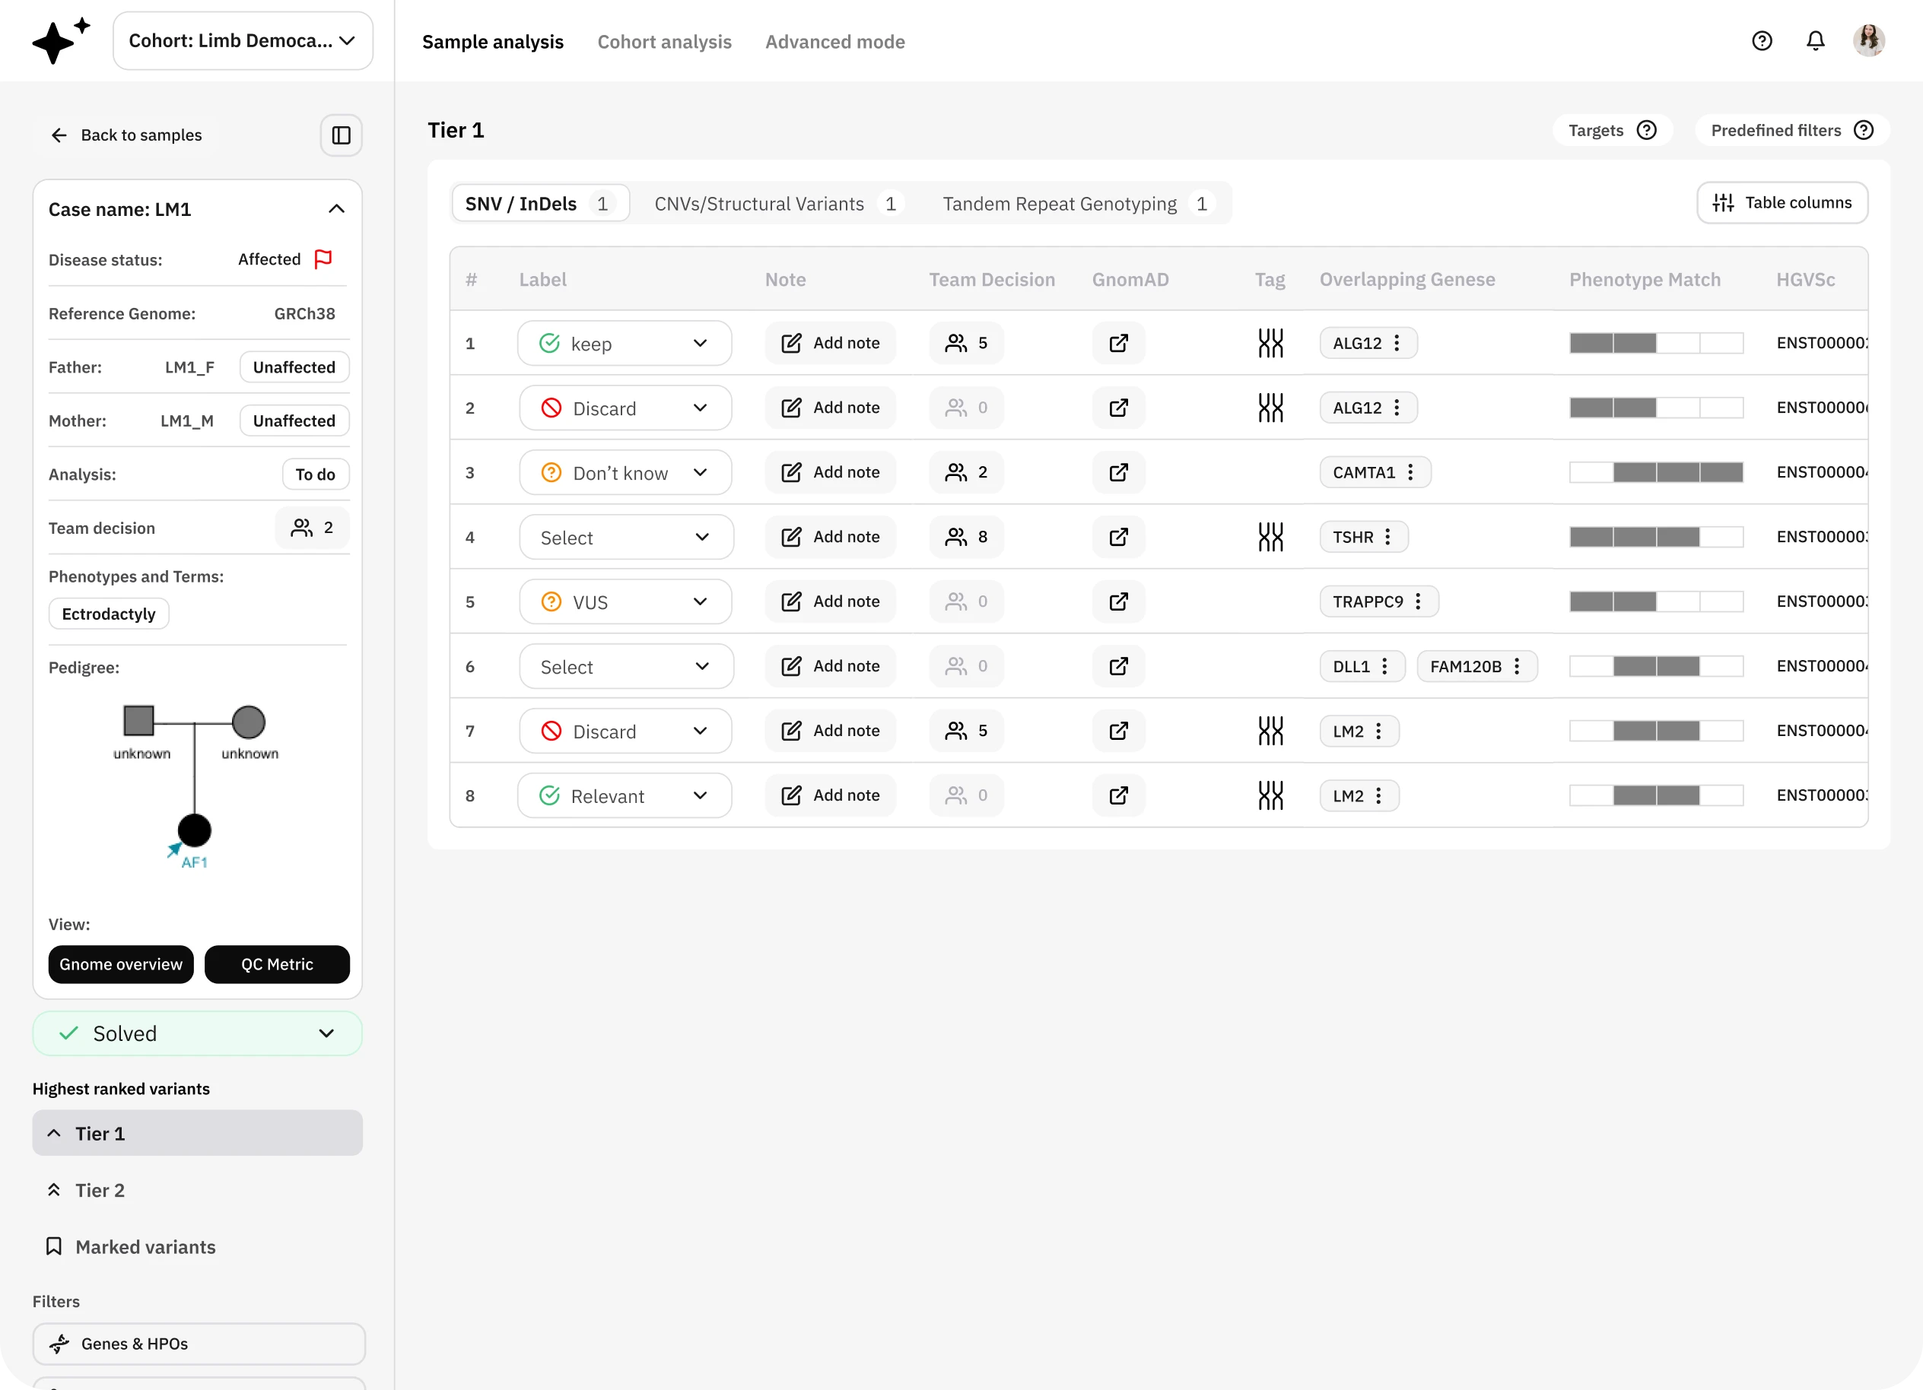Click chromosome tag icon in row 1
The image size is (1923, 1390).
pyautogui.click(x=1270, y=343)
